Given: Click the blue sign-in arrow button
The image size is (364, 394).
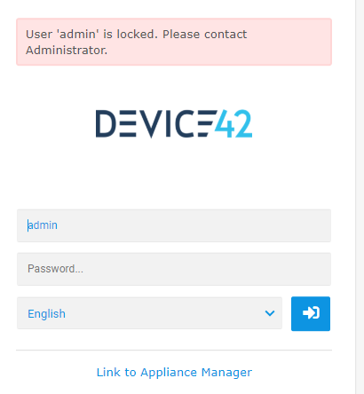Looking at the screenshot, I should pos(311,313).
